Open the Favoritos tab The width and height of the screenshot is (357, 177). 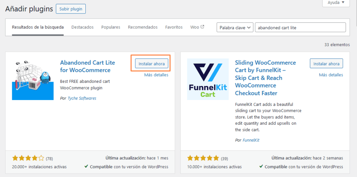pyautogui.click(x=174, y=27)
